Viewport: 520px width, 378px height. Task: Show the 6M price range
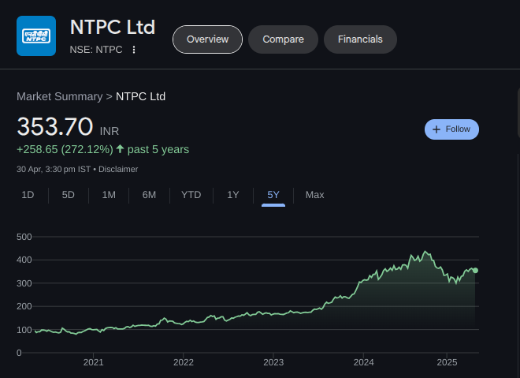pyautogui.click(x=149, y=195)
